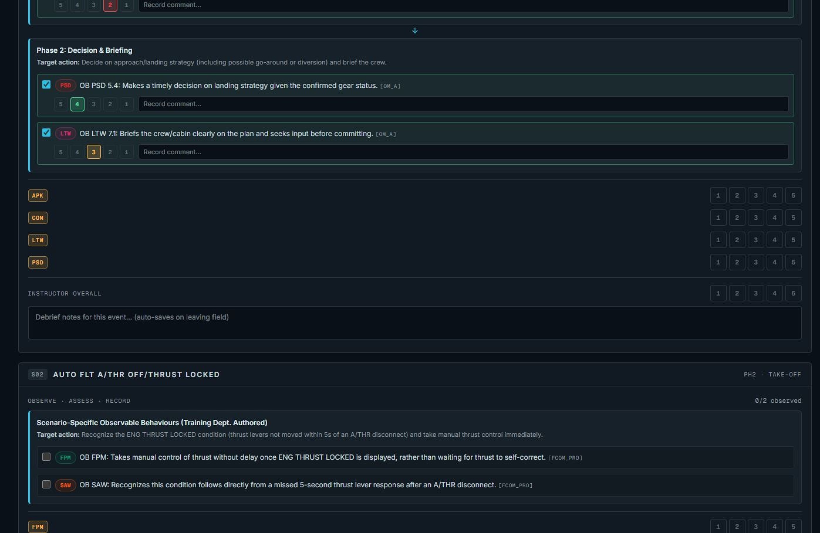Tick the OB SAW condition recognition checkbox
This screenshot has height=533, width=820.
(46, 484)
